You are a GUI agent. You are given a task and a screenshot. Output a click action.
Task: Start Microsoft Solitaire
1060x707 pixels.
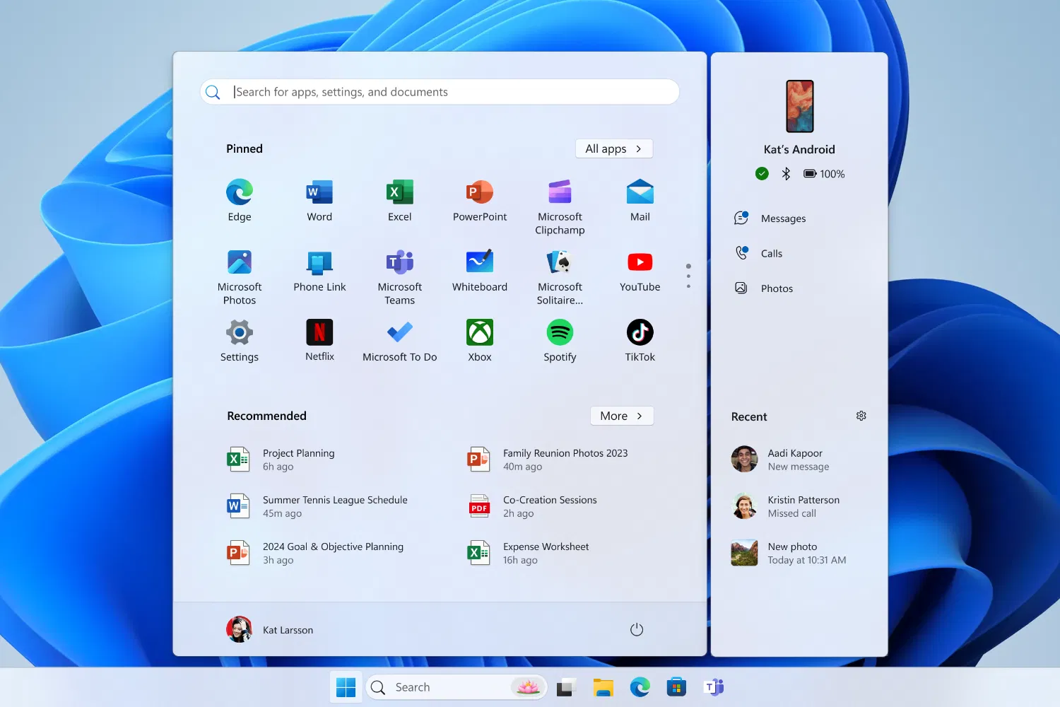pos(560,277)
